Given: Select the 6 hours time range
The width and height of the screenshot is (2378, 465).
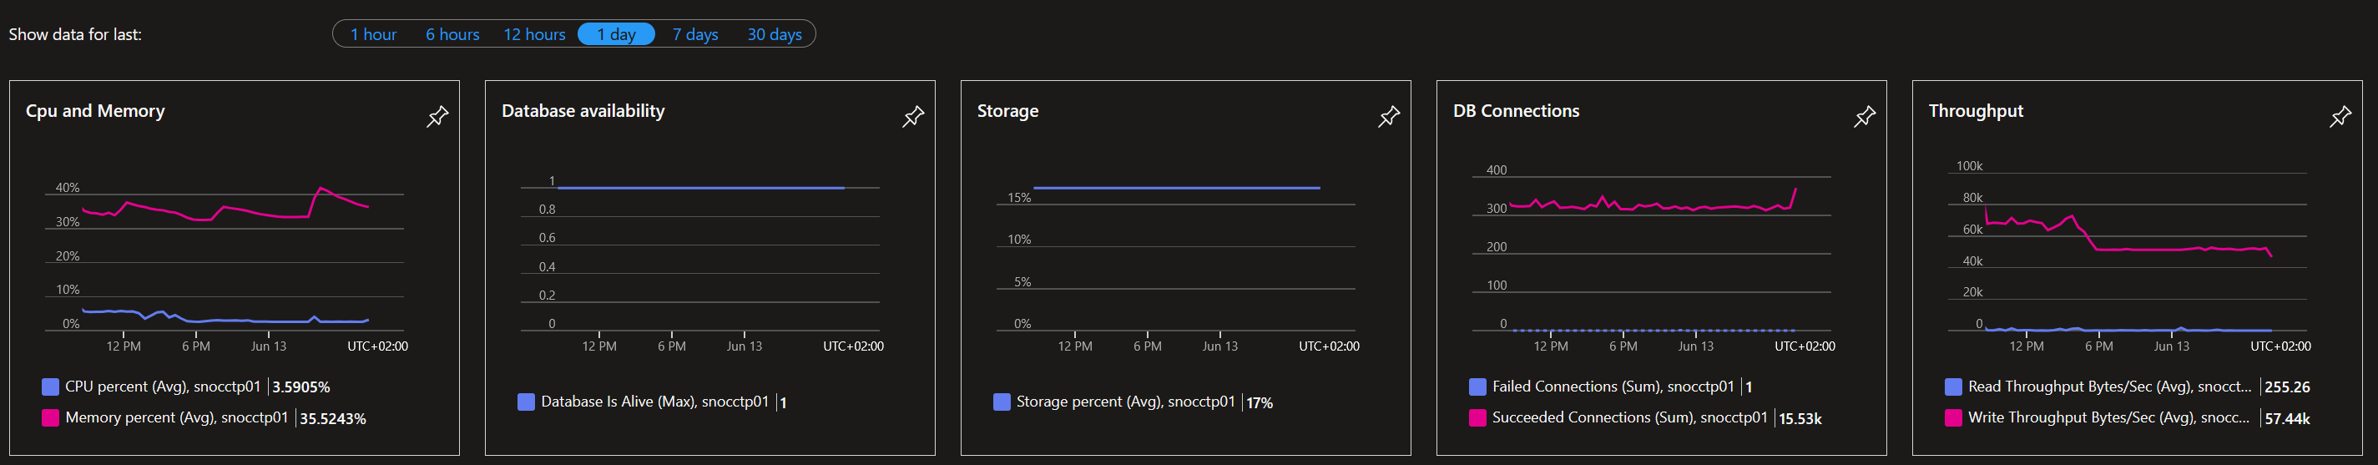Looking at the screenshot, I should (x=452, y=34).
